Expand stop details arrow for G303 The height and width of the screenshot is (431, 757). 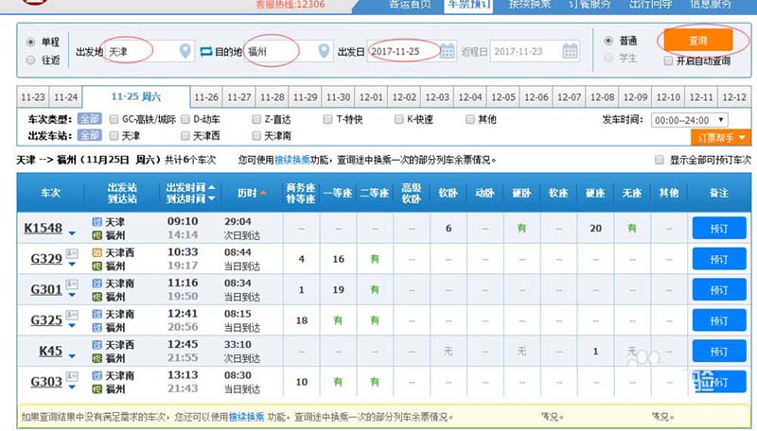click(x=72, y=388)
